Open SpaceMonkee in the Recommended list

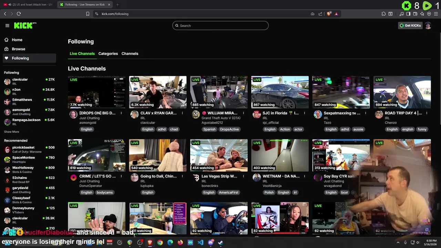[x=29, y=159]
